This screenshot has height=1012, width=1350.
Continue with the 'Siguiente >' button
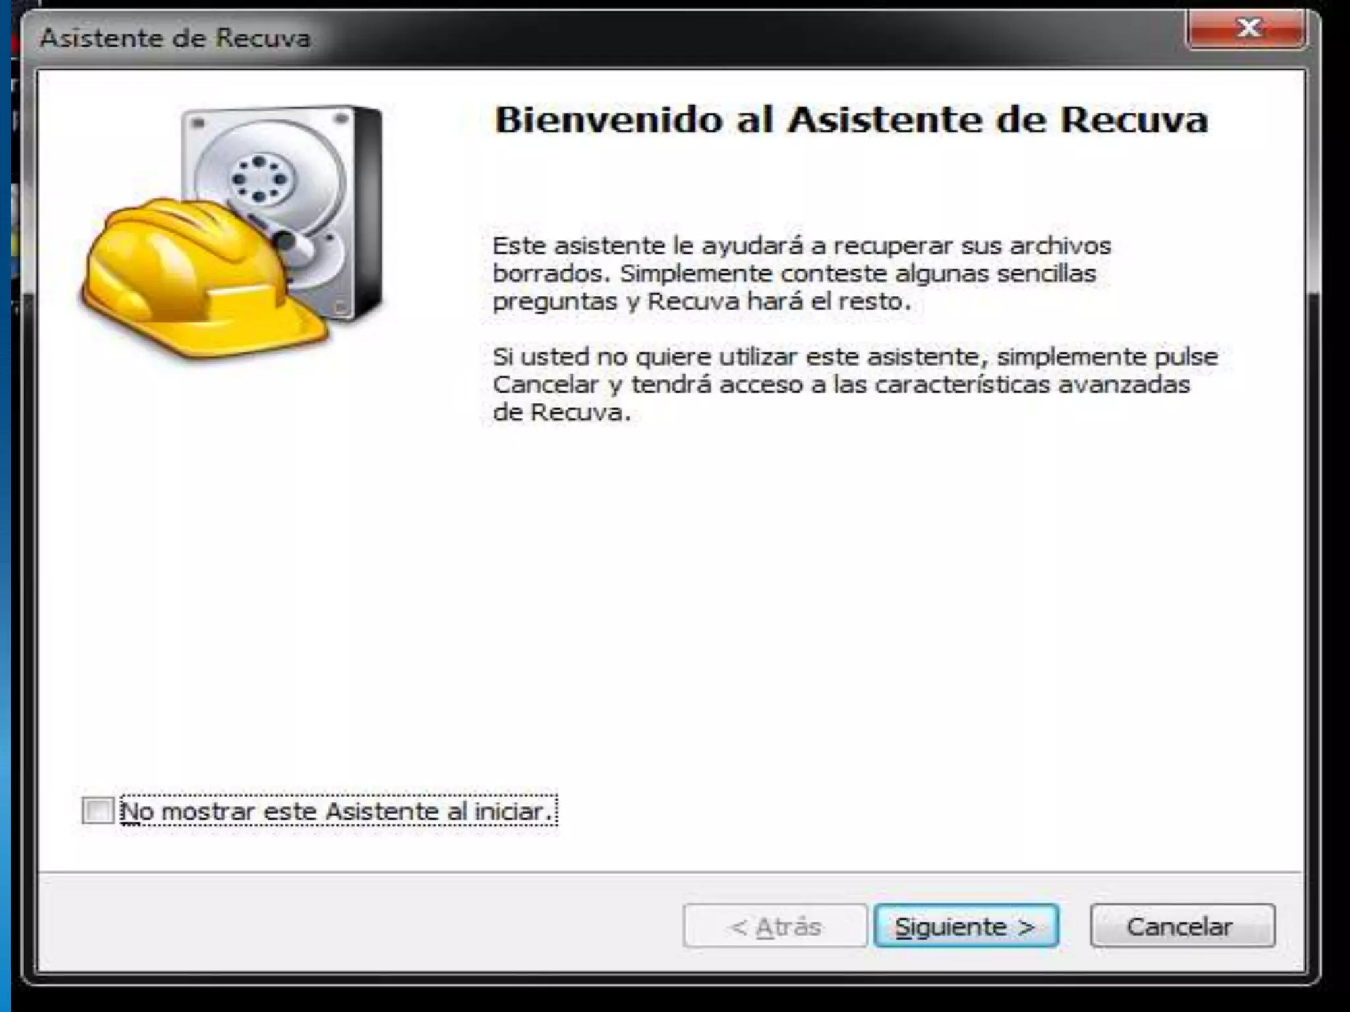(x=966, y=926)
